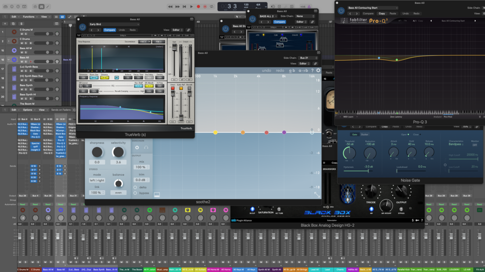Click Paste in the Pro-Q 3 header
485x272 pixels.
(x=393, y=13)
